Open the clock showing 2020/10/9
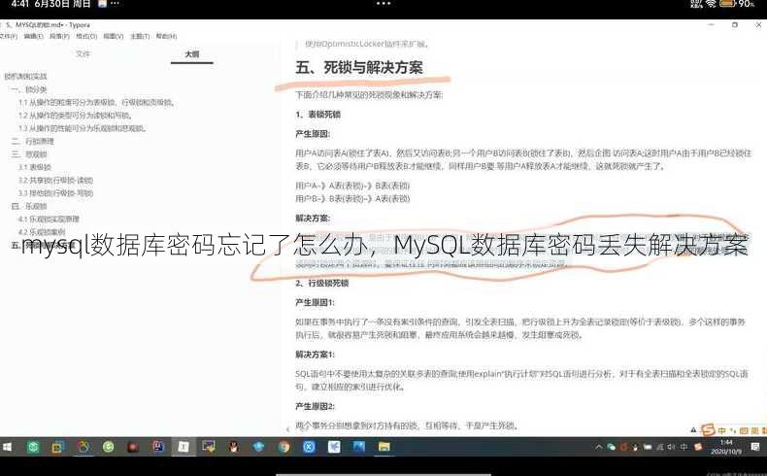767x476 pixels. (726, 447)
